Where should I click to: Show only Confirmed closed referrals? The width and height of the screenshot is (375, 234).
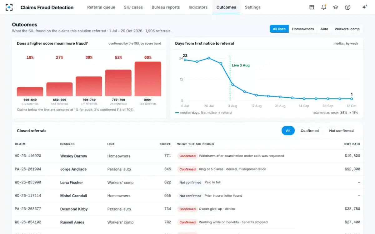(x=310, y=131)
